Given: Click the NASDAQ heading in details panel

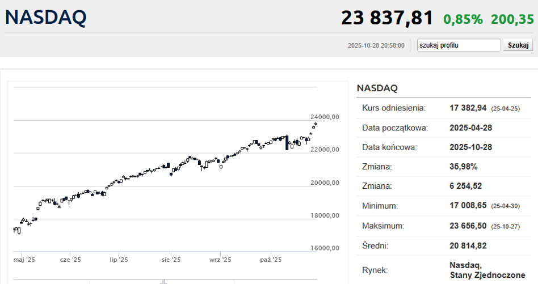Looking at the screenshot, I should [377, 88].
